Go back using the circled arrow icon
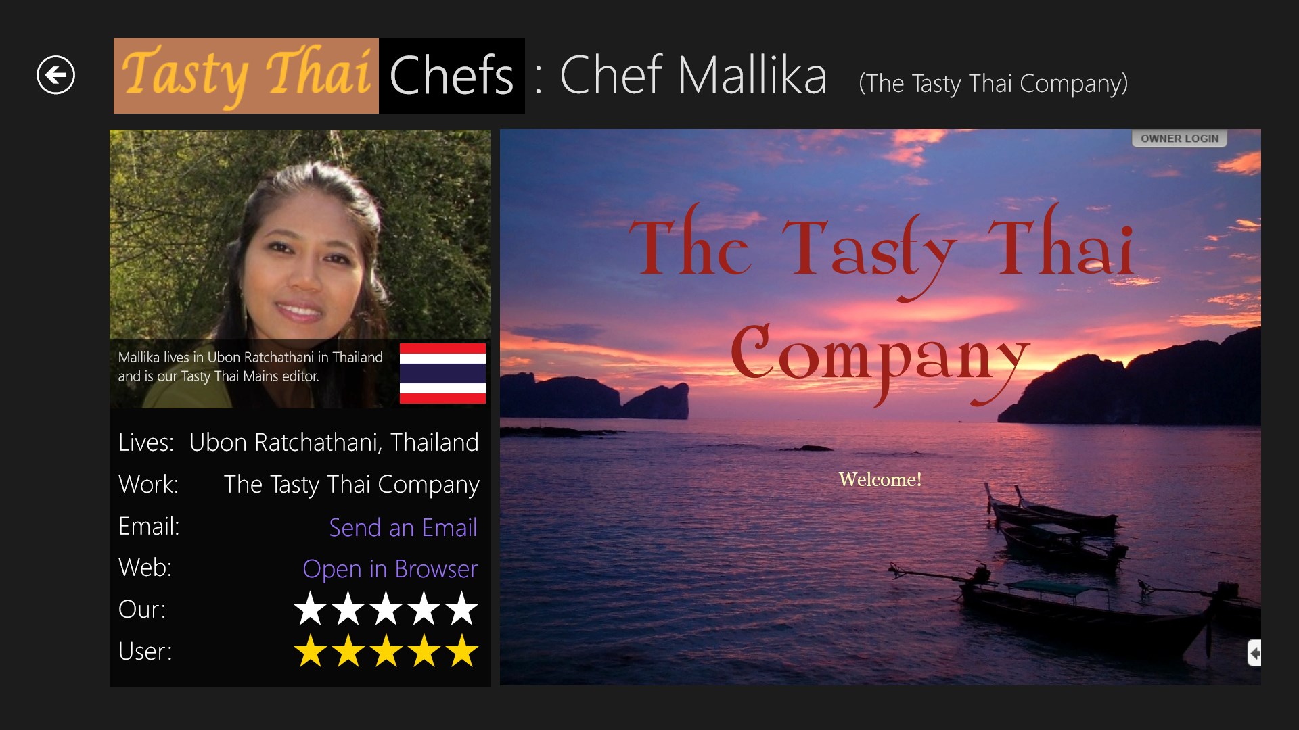1299x730 pixels. (55, 75)
